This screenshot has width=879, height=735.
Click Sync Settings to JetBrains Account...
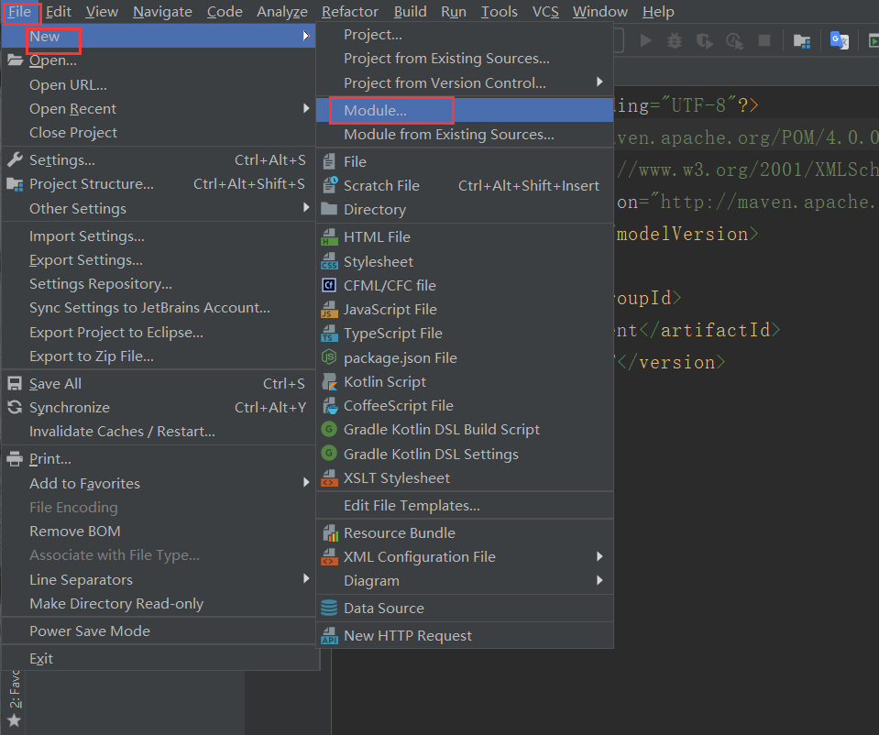159,308
